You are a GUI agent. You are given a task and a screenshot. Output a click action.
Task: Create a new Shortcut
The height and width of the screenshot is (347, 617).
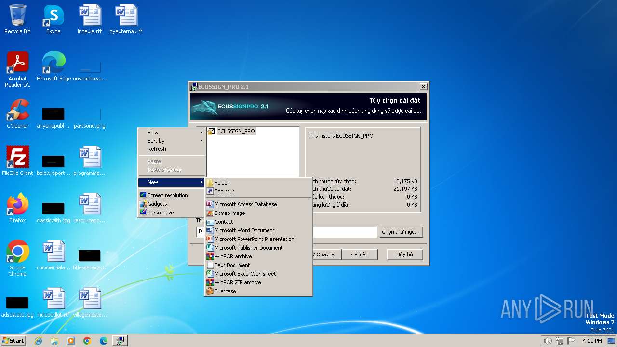coord(258,191)
